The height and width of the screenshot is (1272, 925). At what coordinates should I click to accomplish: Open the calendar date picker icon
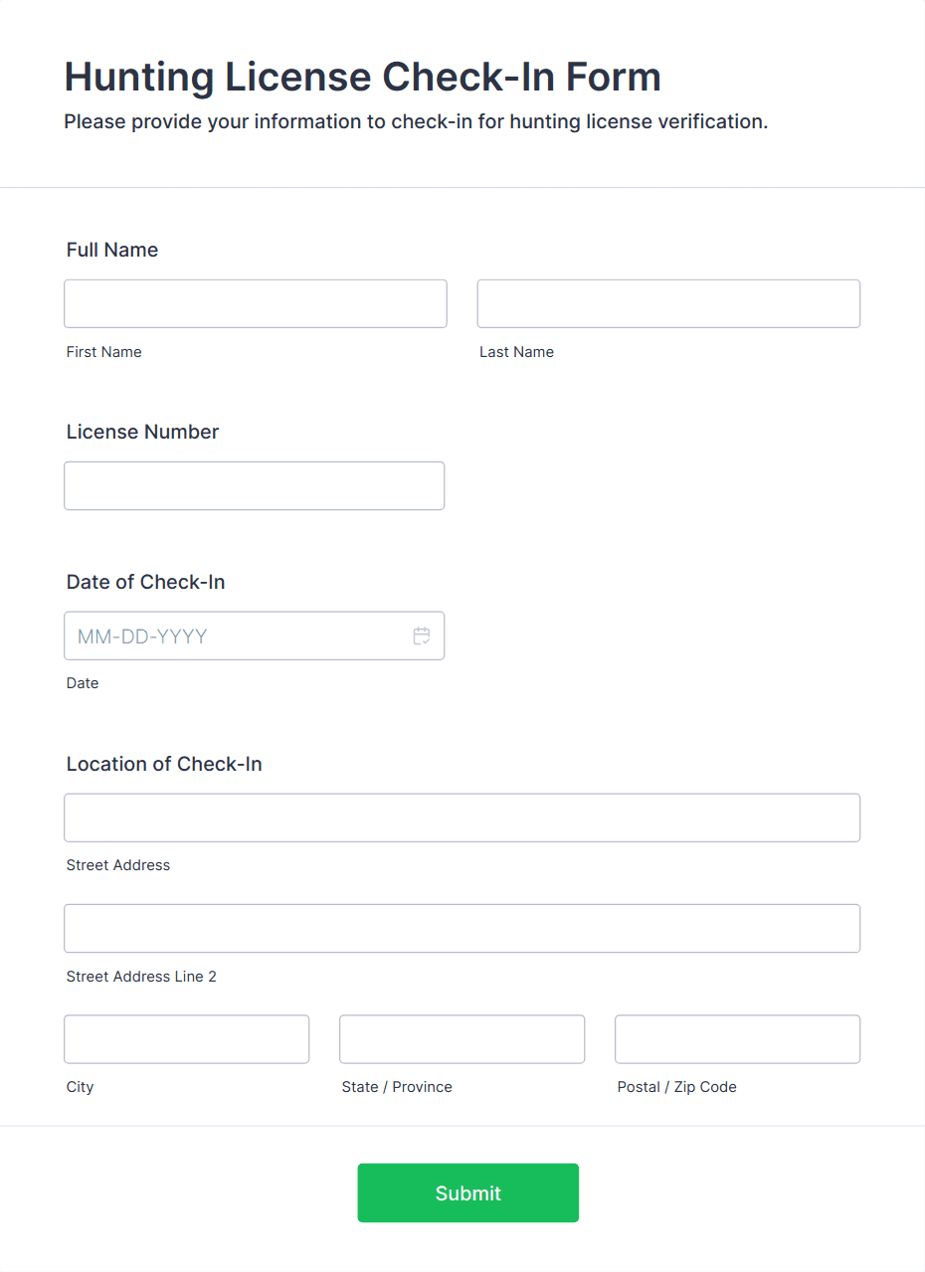(422, 636)
